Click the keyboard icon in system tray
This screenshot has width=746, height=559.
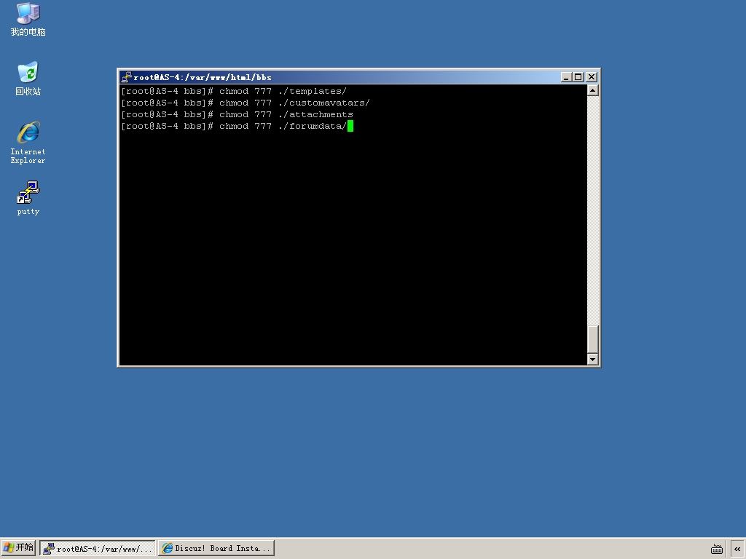717,549
